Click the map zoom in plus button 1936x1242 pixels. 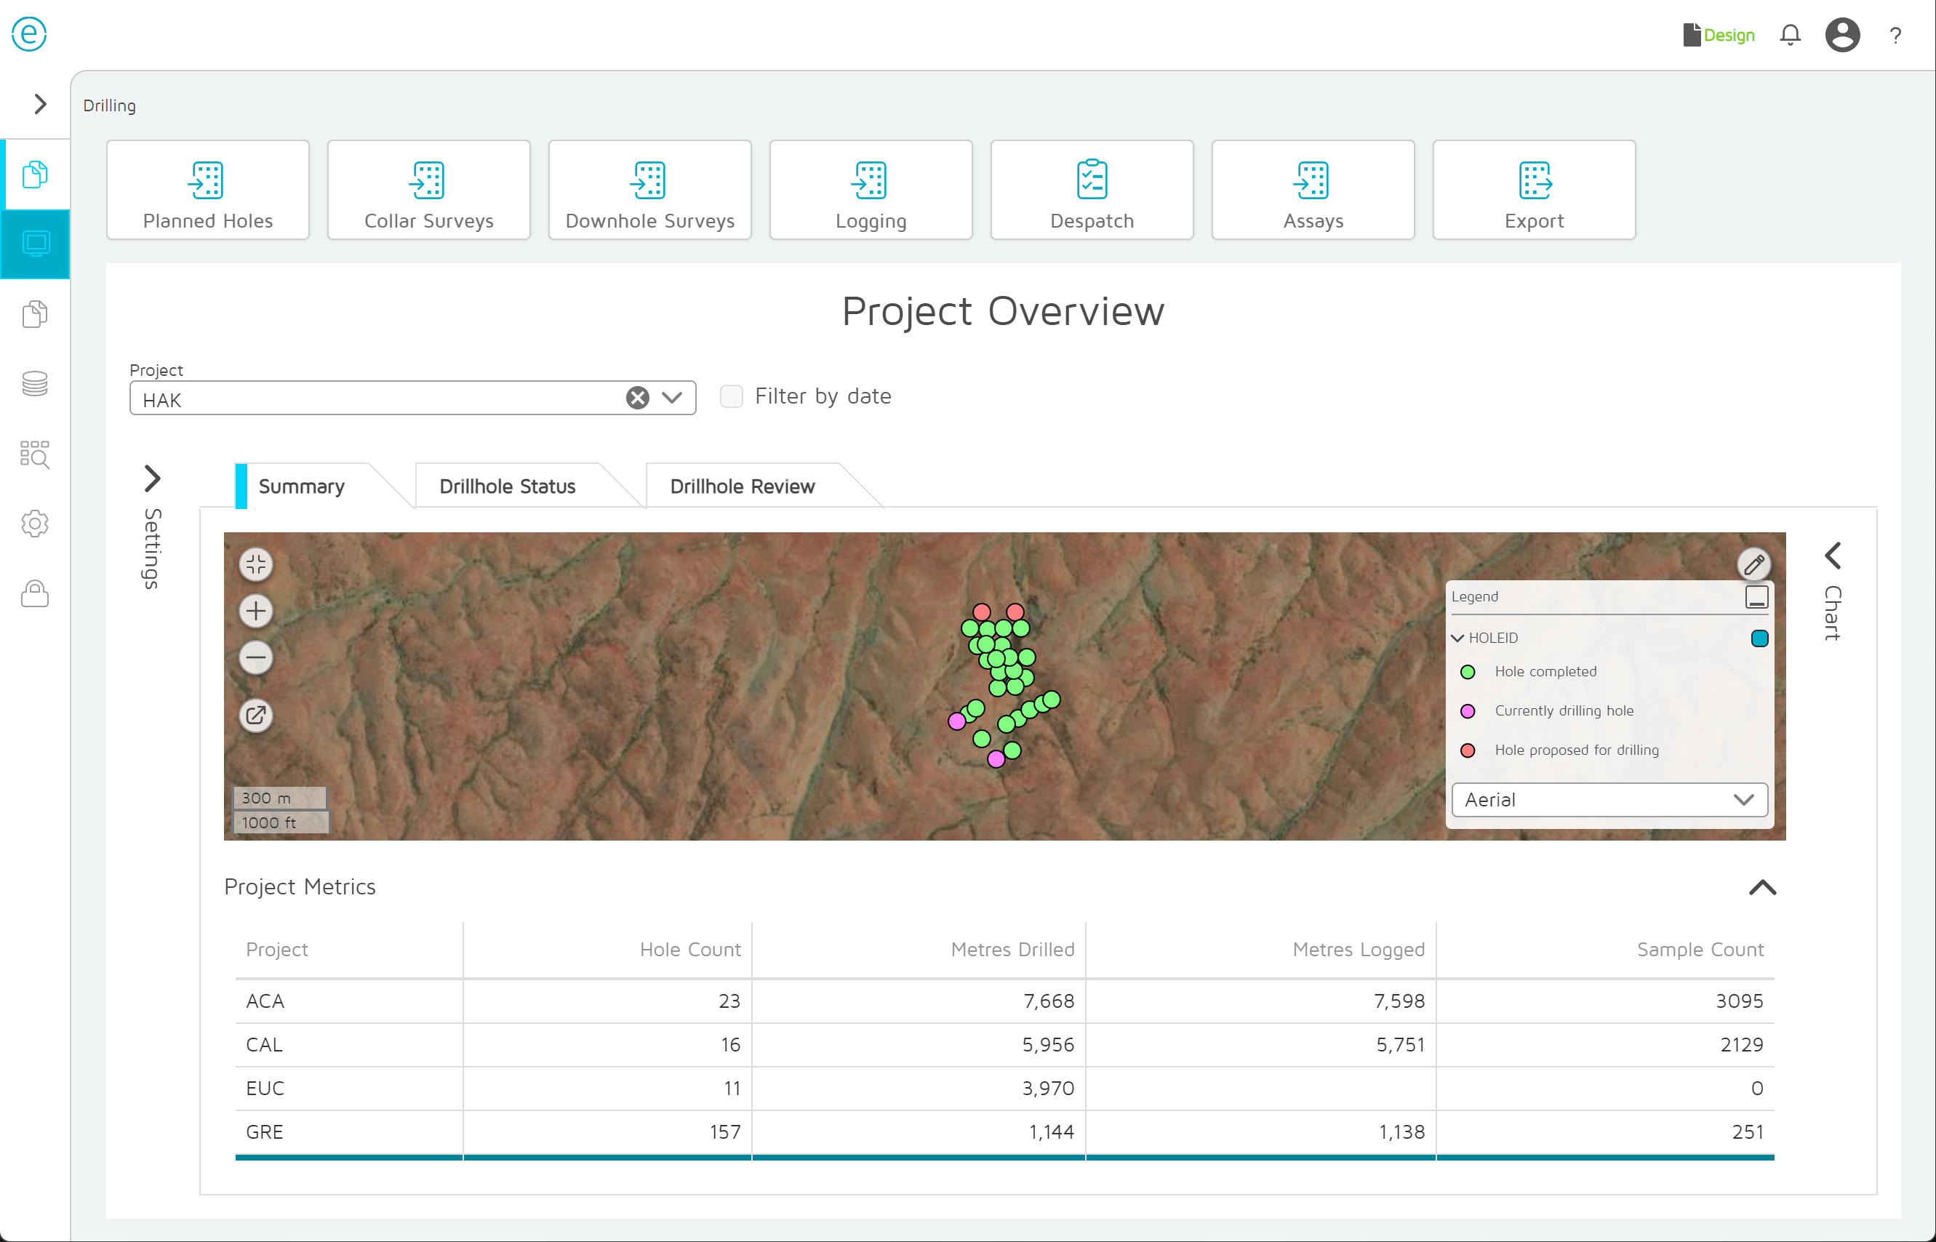coord(256,612)
